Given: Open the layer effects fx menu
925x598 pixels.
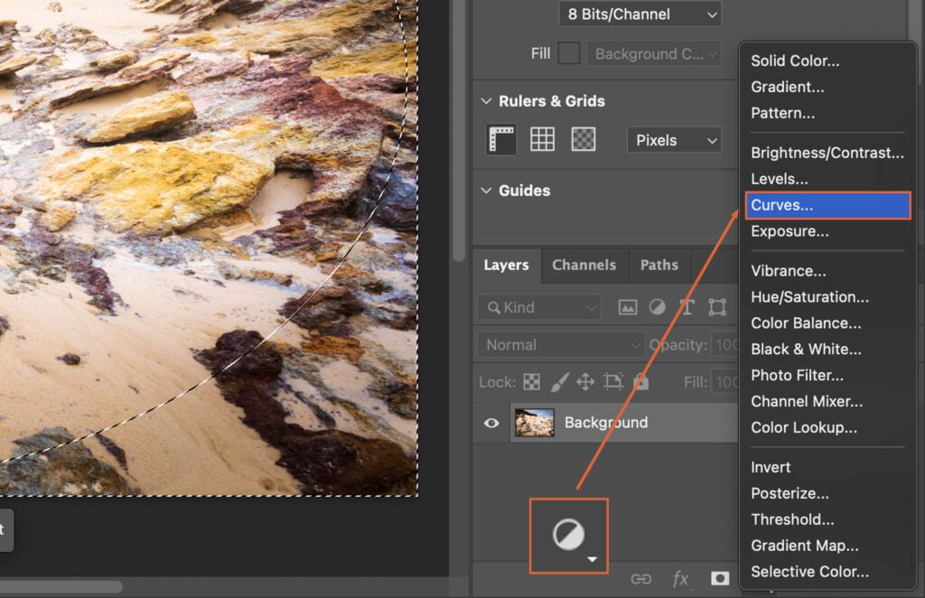Looking at the screenshot, I should (x=680, y=579).
